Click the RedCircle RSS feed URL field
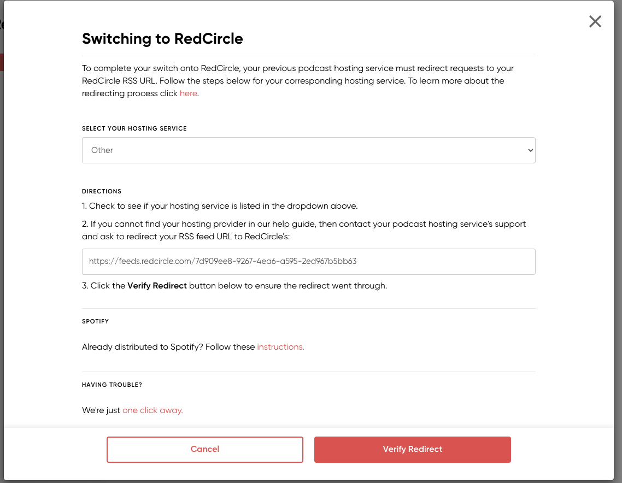 pyautogui.click(x=309, y=262)
